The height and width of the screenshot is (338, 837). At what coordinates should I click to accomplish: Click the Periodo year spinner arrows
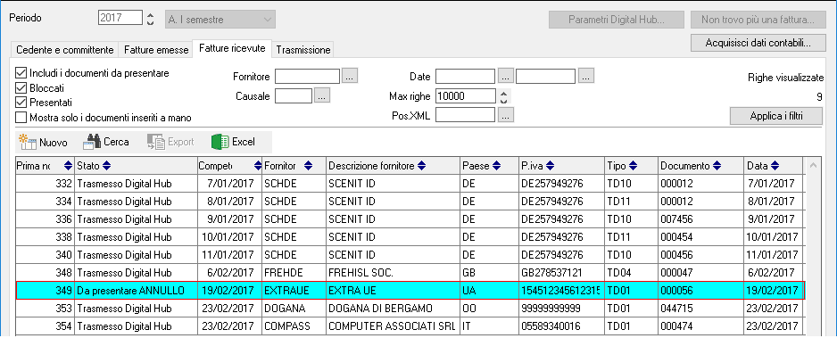(x=150, y=20)
